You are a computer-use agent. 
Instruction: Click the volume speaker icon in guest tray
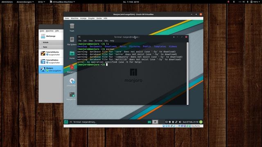(180, 122)
